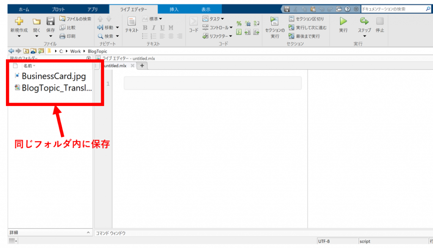Image resolution: width=433 pixels, height=248 pixels.
Task: Expand the Control (コントロール) dropdown
Action: pos(217,27)
